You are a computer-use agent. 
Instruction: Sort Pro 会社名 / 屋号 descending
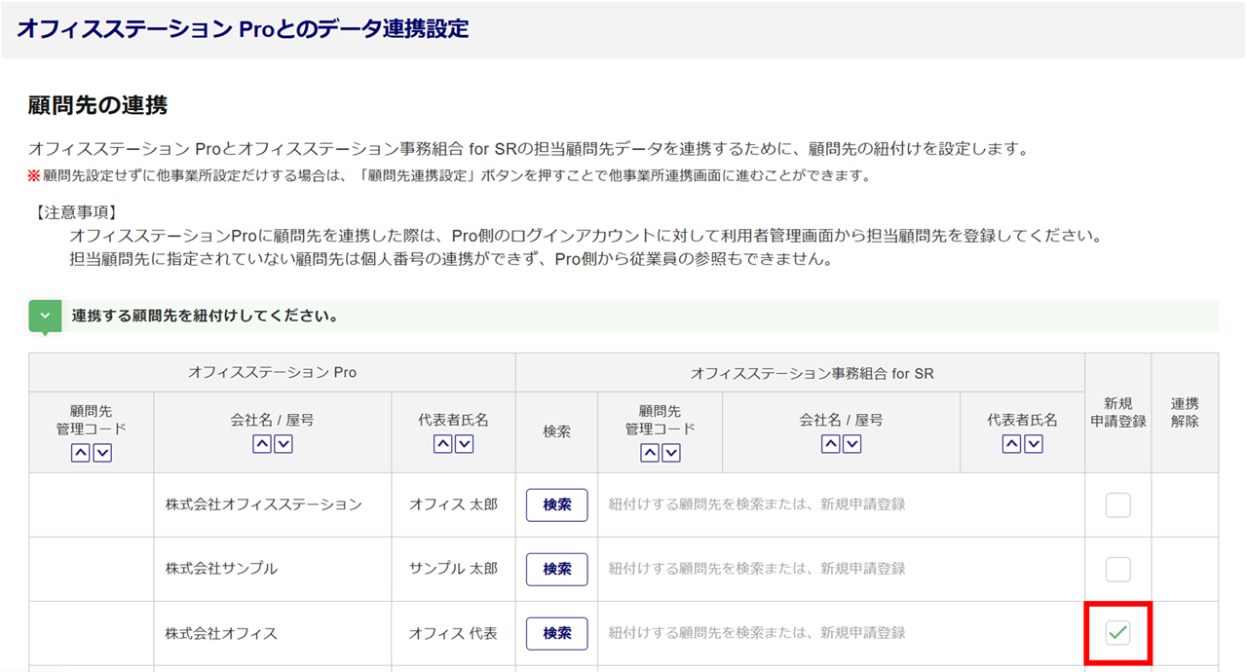(x=283, y=444)
